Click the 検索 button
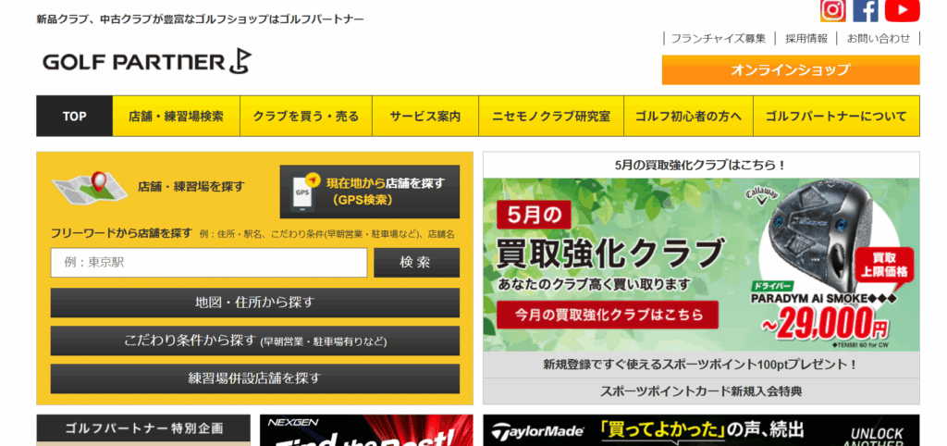The width and height of the screenshot is (947, 446). (x=416, y=263)
